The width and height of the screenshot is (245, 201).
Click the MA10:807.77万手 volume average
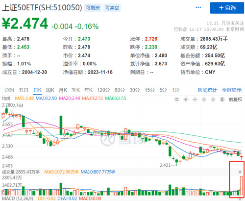[x=98, y=172]
